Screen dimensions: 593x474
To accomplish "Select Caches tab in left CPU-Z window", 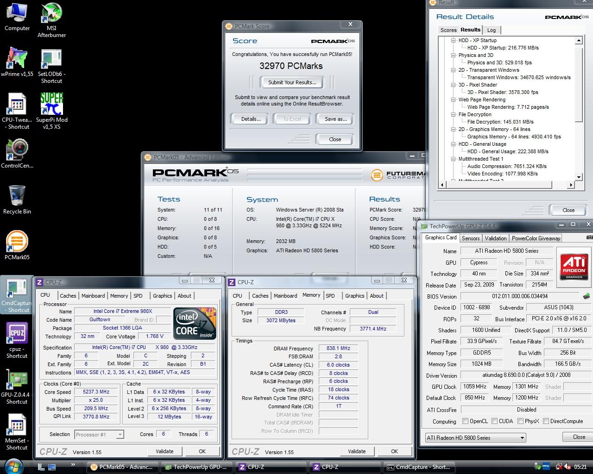I will [68, 296].
